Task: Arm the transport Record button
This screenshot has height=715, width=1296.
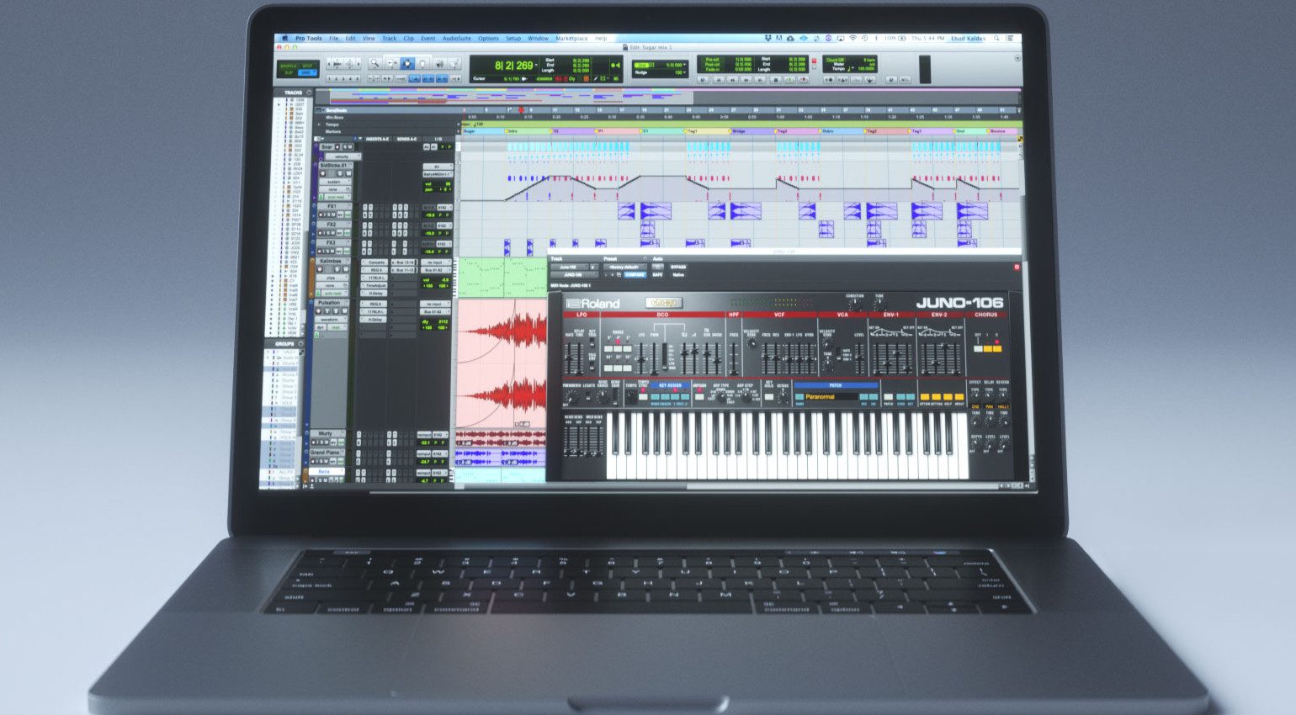Action: coord(804,80)
